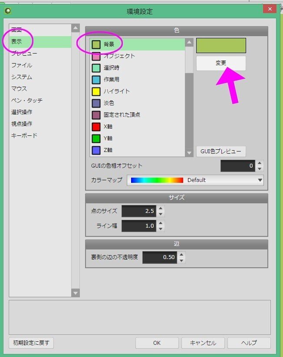This screenshot has height=357, width=283.
Task: Open the キーボード category
Action: [x=40, y=136]
